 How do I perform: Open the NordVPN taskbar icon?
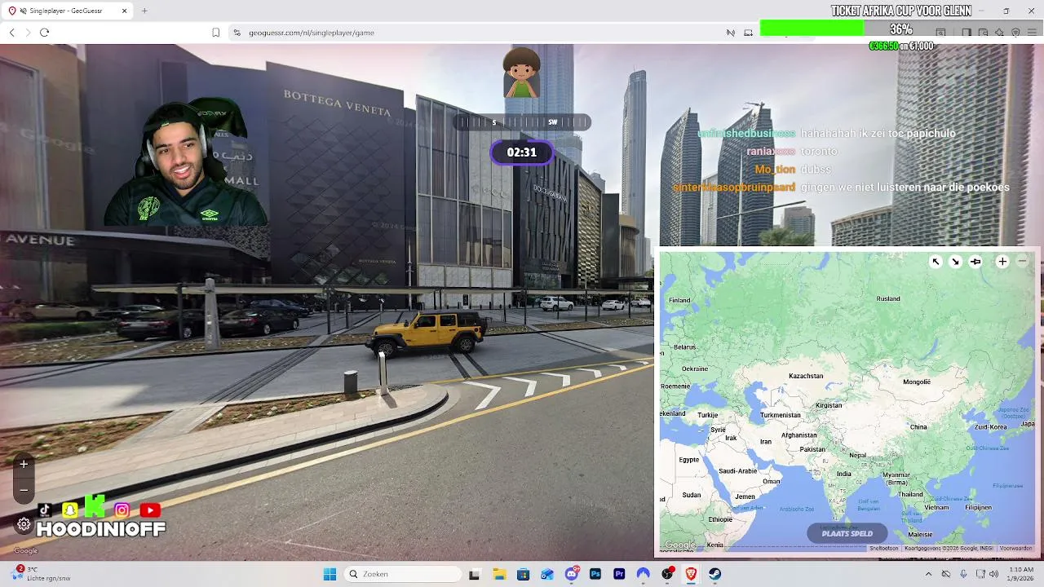point(644,574)
